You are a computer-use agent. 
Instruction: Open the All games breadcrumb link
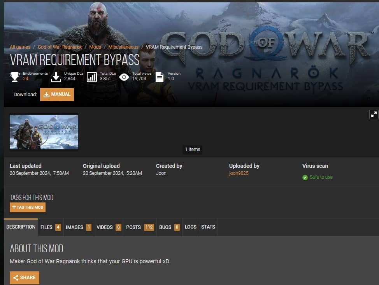click(x=20, y=47)
